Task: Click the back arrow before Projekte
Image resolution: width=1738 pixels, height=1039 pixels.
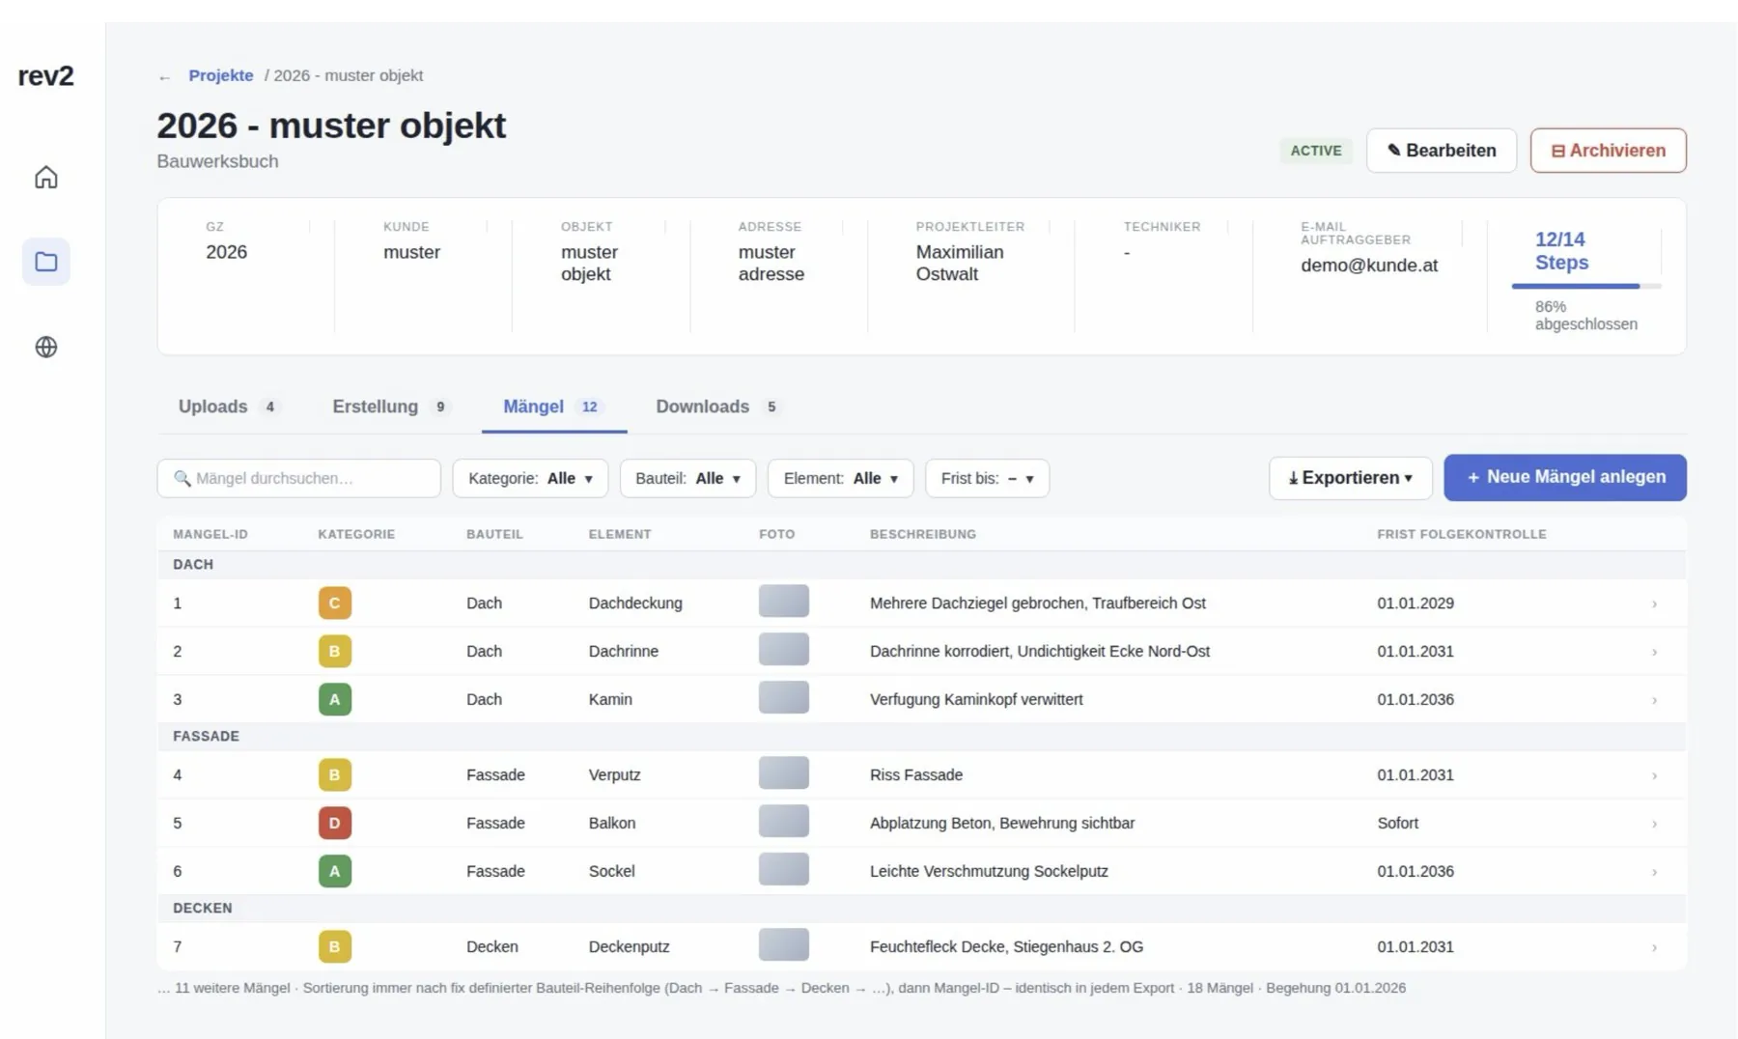Action: click(164, 76)
